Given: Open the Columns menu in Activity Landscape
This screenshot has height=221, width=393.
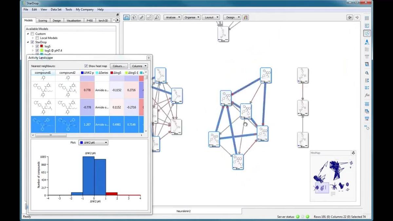Looking at the screenshot, I should coord(138,66).
